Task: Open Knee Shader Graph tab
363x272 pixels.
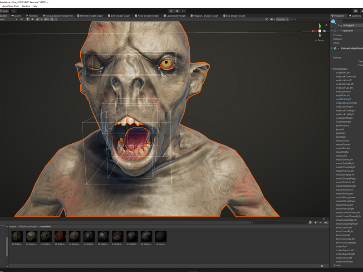Action: point(147,16)
